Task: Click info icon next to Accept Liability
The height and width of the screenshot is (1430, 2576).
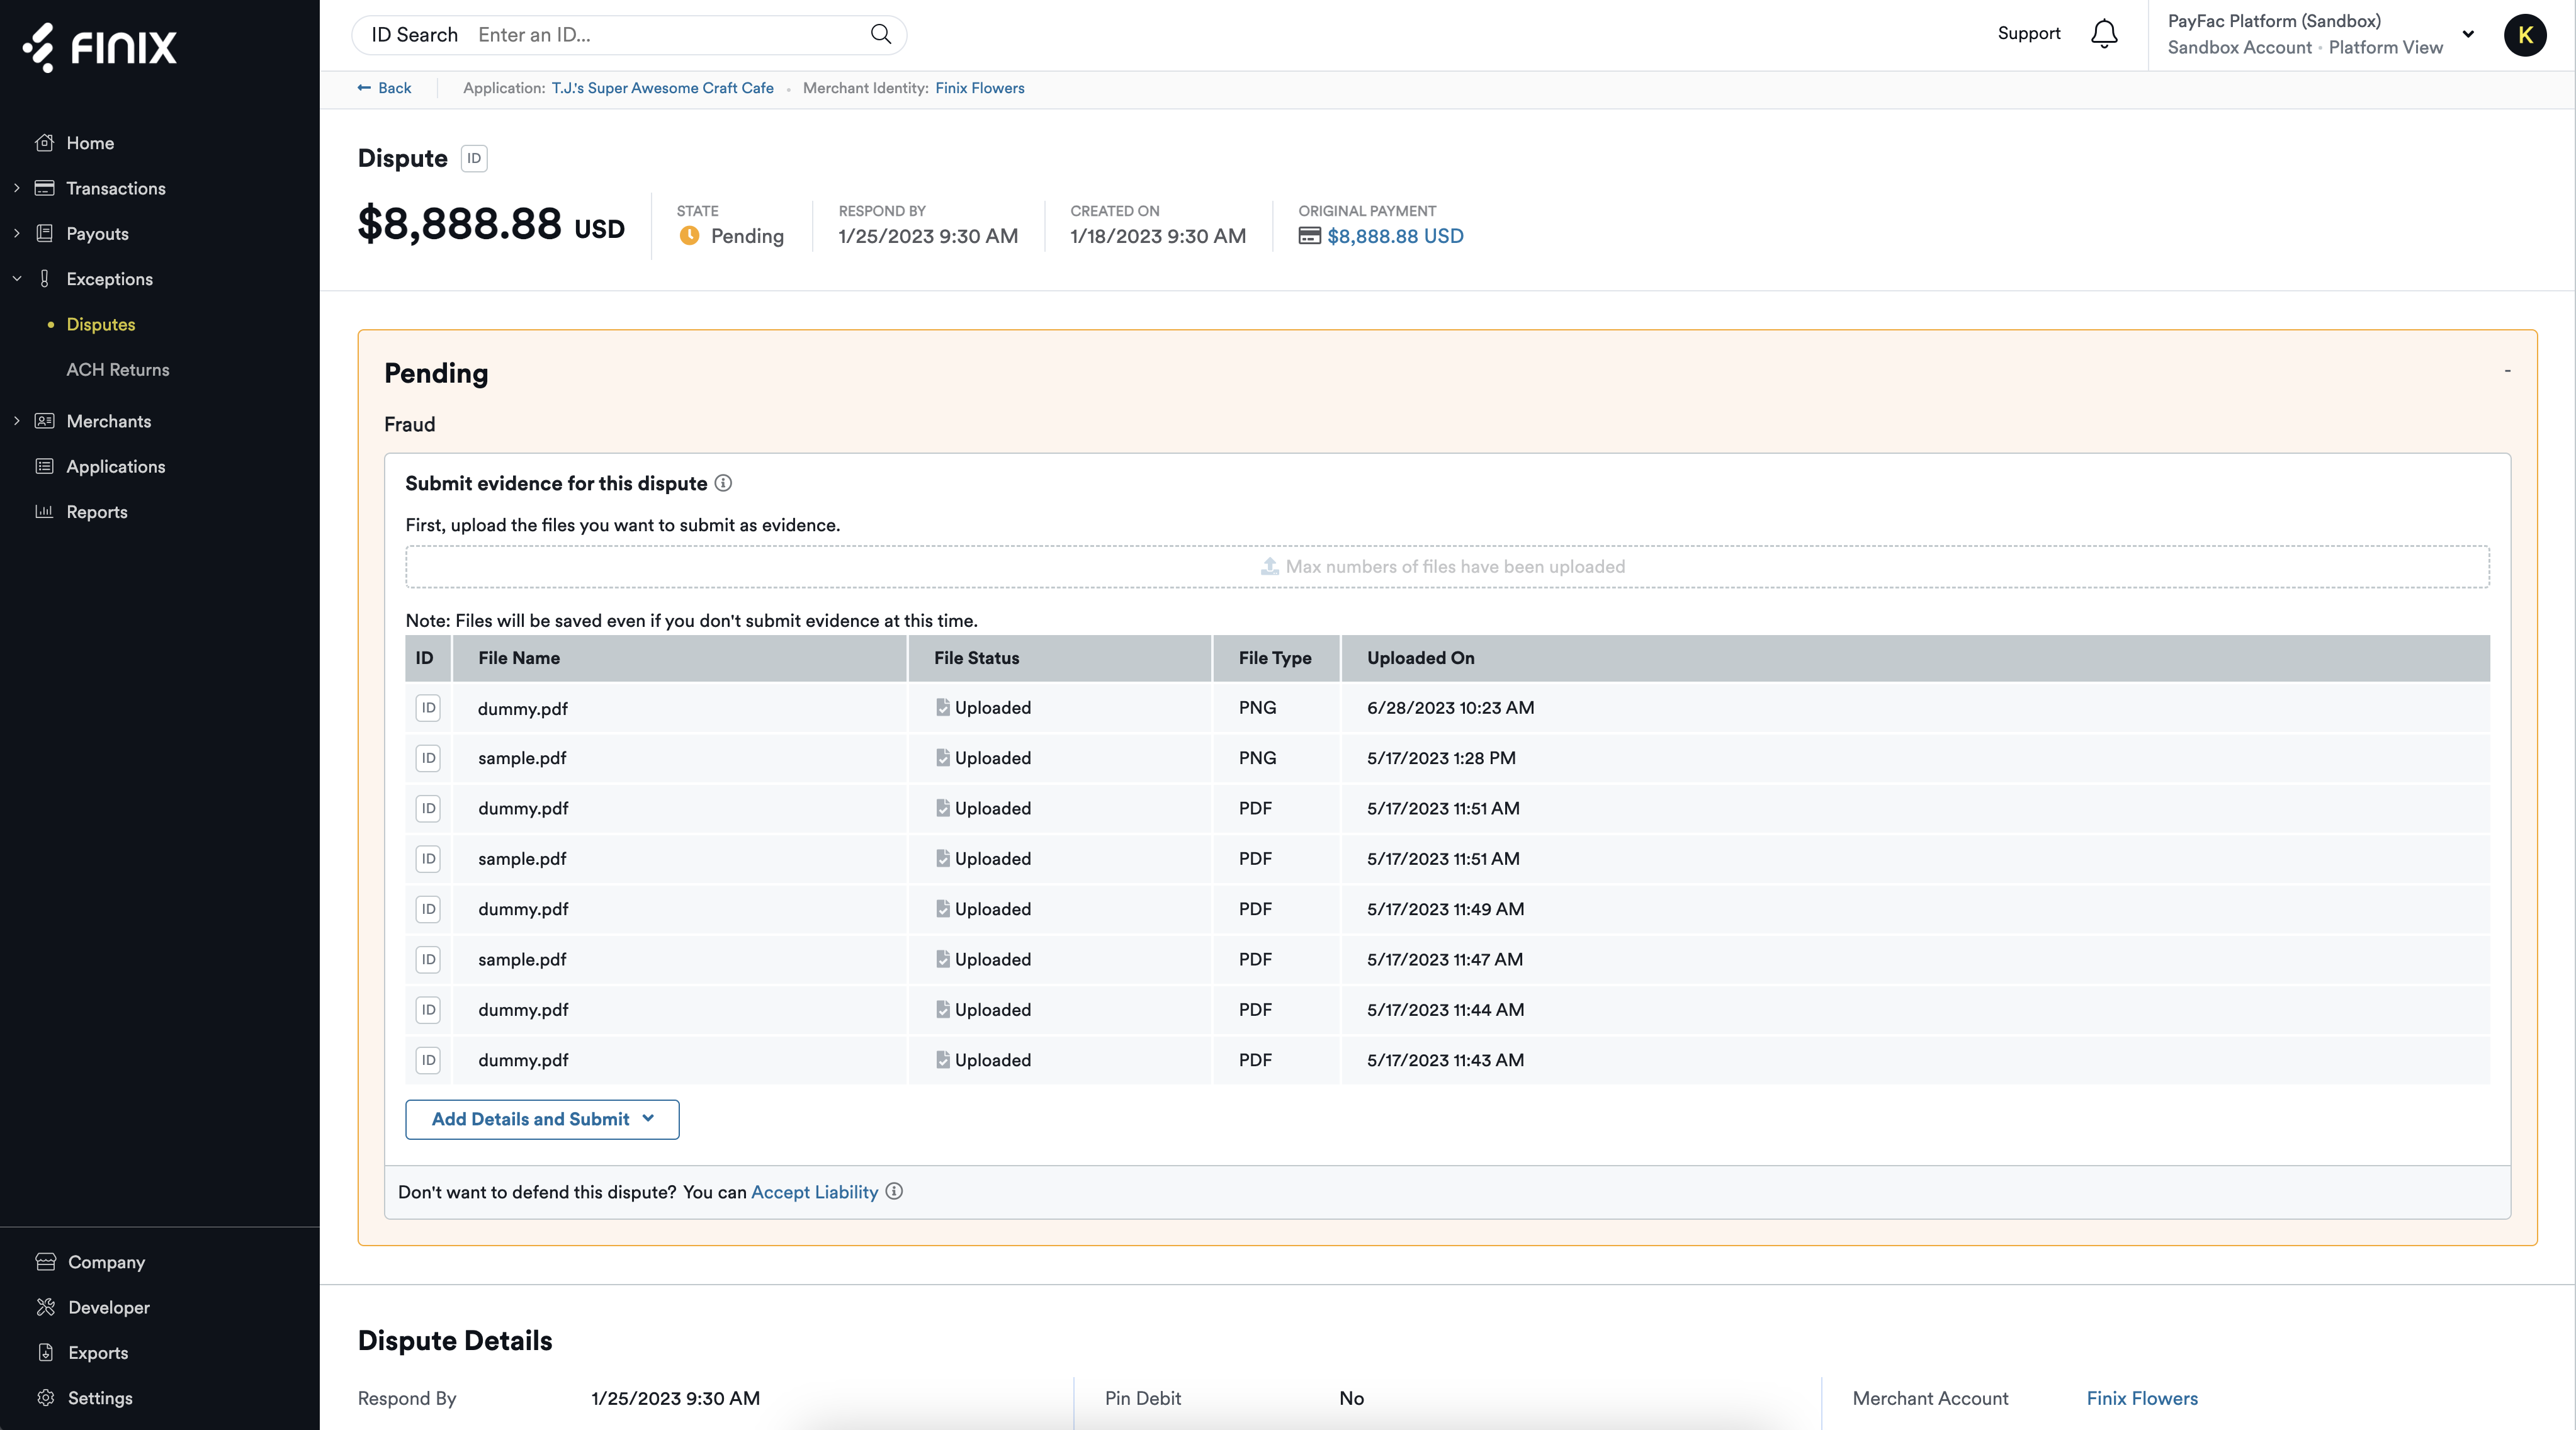Action: (x=894, y=1191)
